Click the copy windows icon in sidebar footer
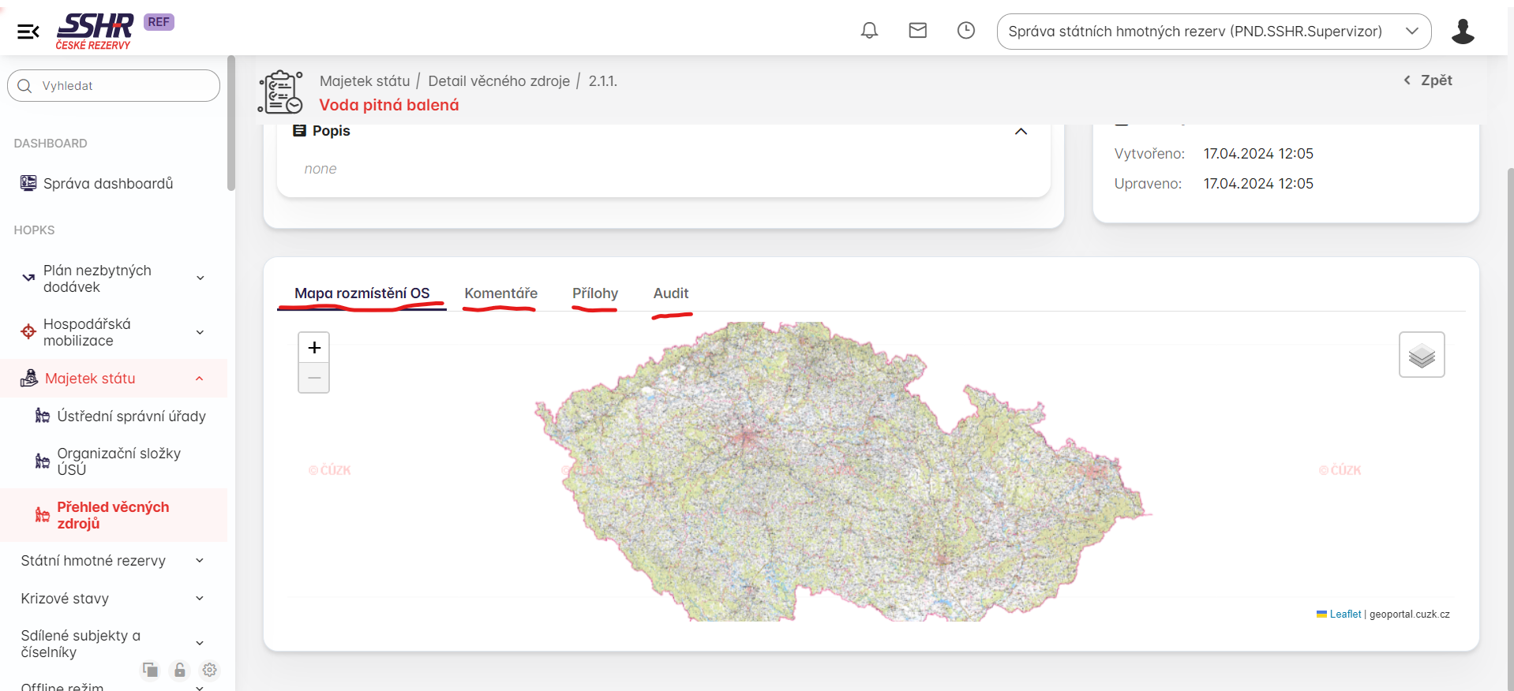 click(150, 670)
